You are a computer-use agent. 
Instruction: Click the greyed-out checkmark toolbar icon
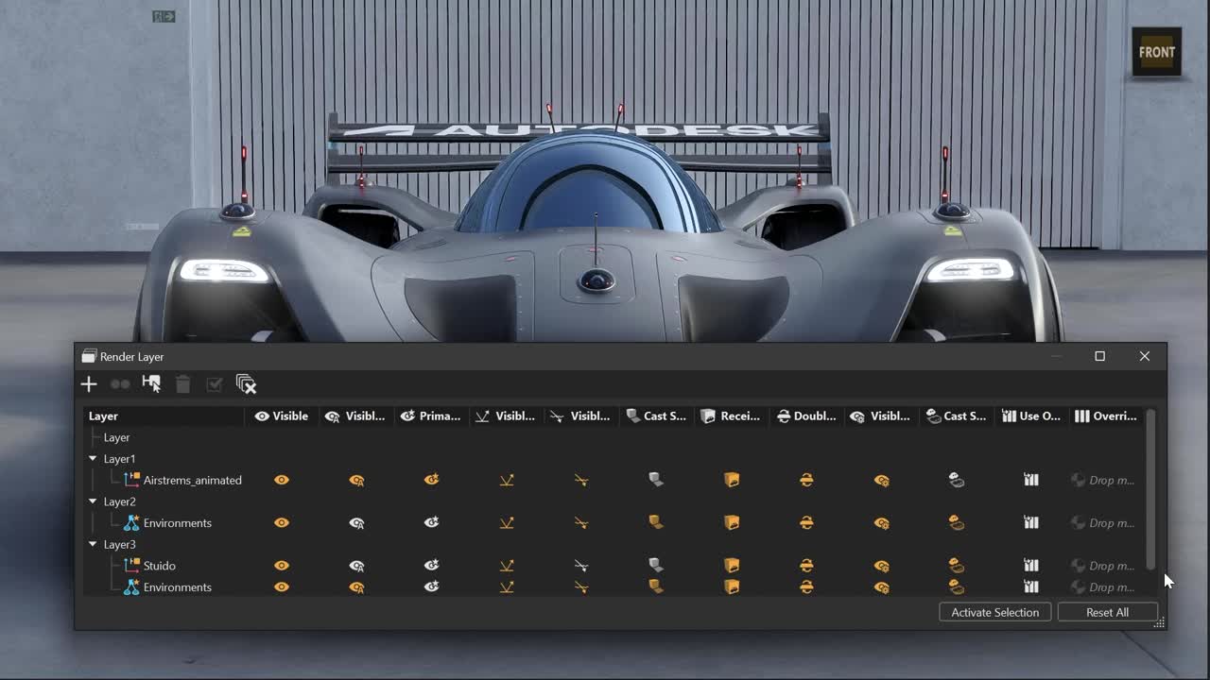tap(215, 384)
